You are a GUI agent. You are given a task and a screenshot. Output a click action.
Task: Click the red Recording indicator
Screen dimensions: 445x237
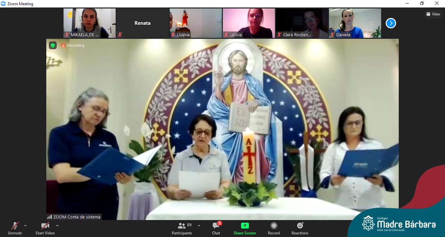pos(73,45)
